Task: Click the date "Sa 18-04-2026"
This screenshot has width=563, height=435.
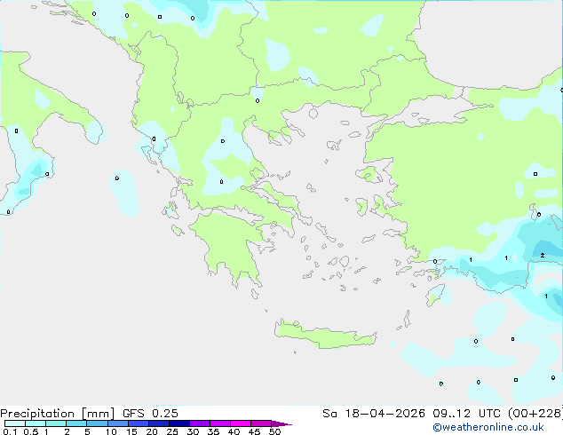Action: tap(374, 413)
